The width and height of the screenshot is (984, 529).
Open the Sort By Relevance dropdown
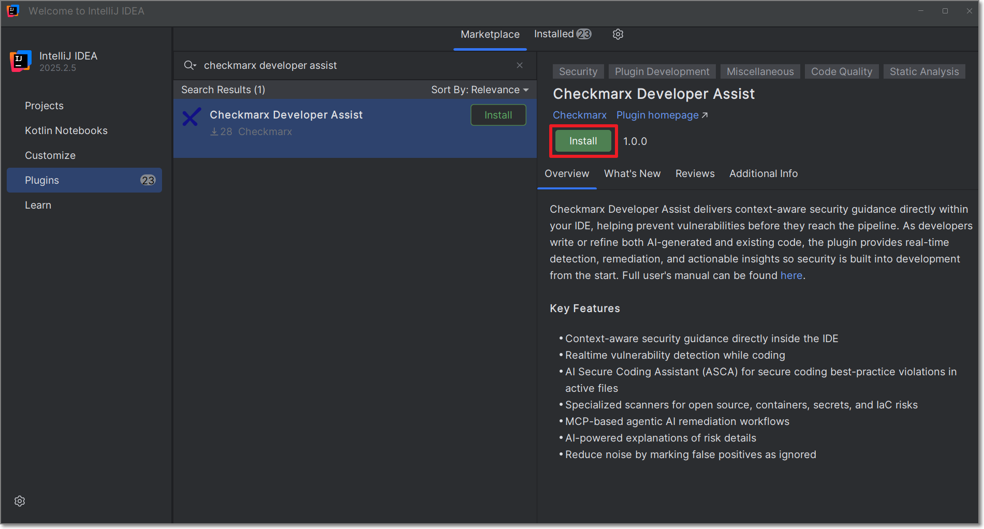479,90
